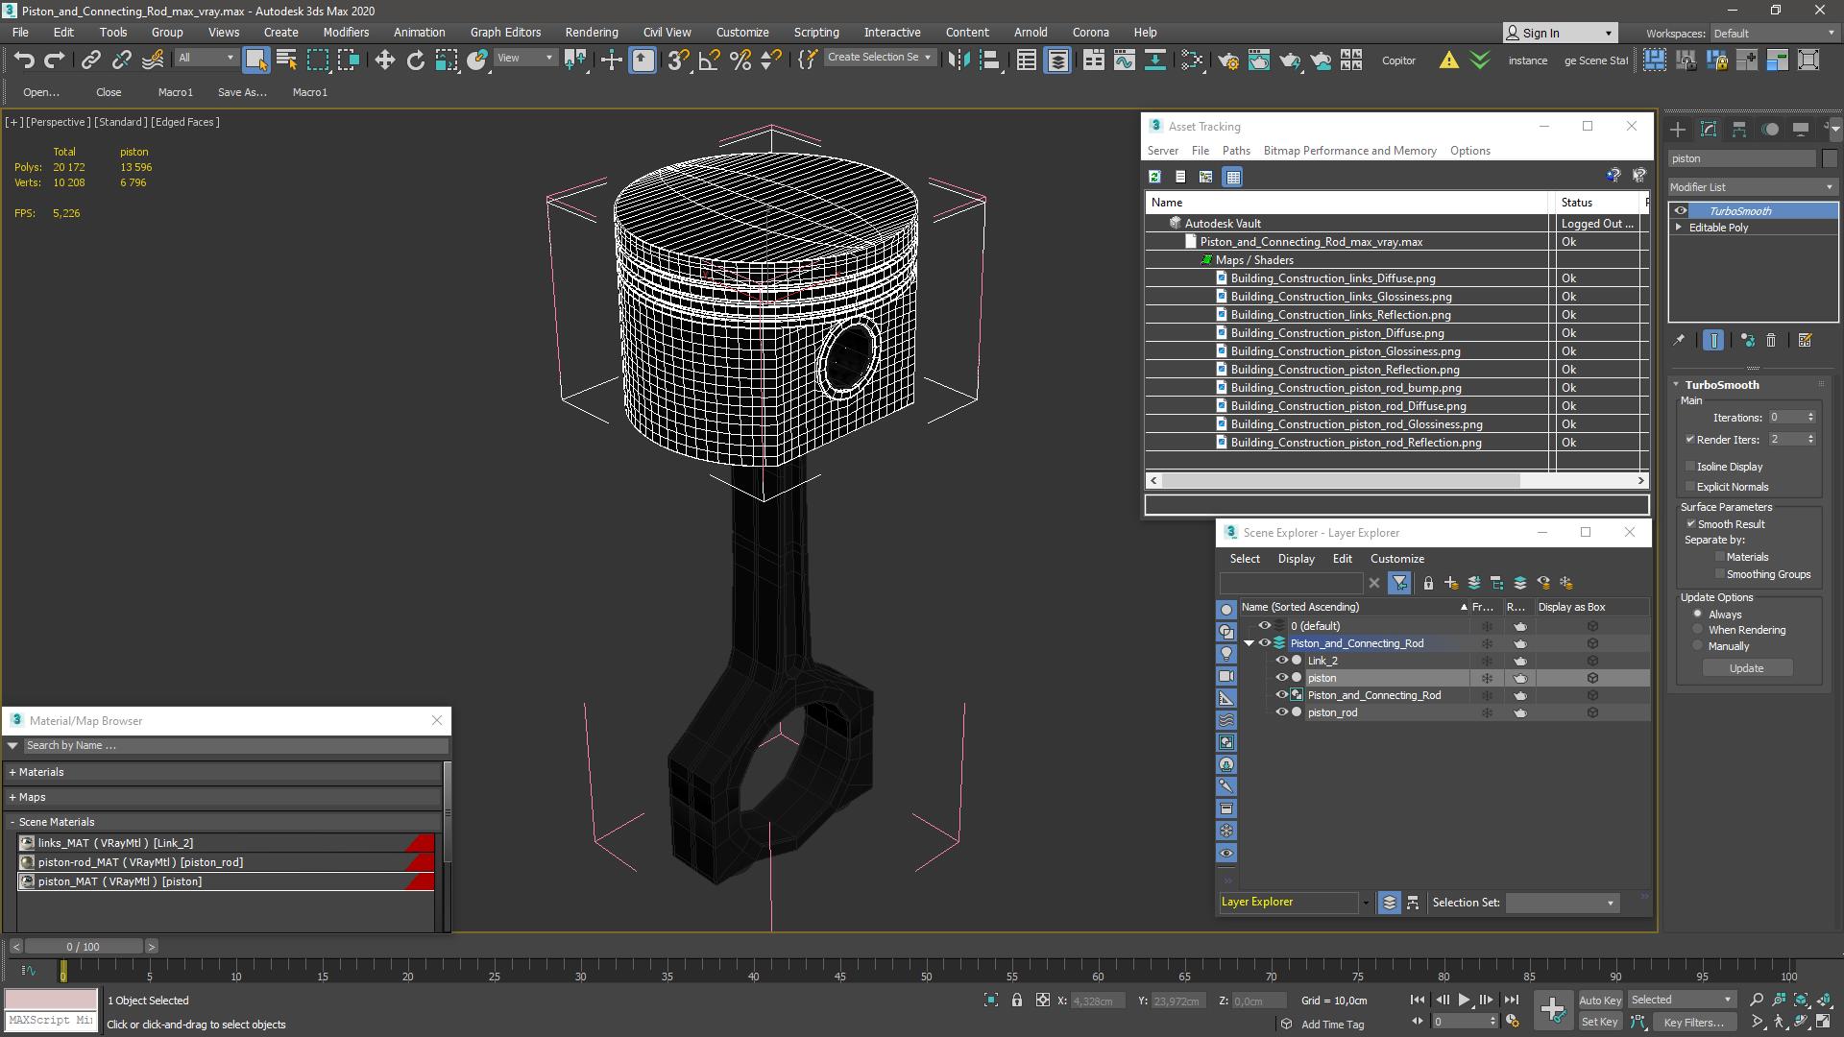Viewport: 1844px width, 1037px height.
Task: Select the Select and Link tool
Action: [x=90, y=60]
